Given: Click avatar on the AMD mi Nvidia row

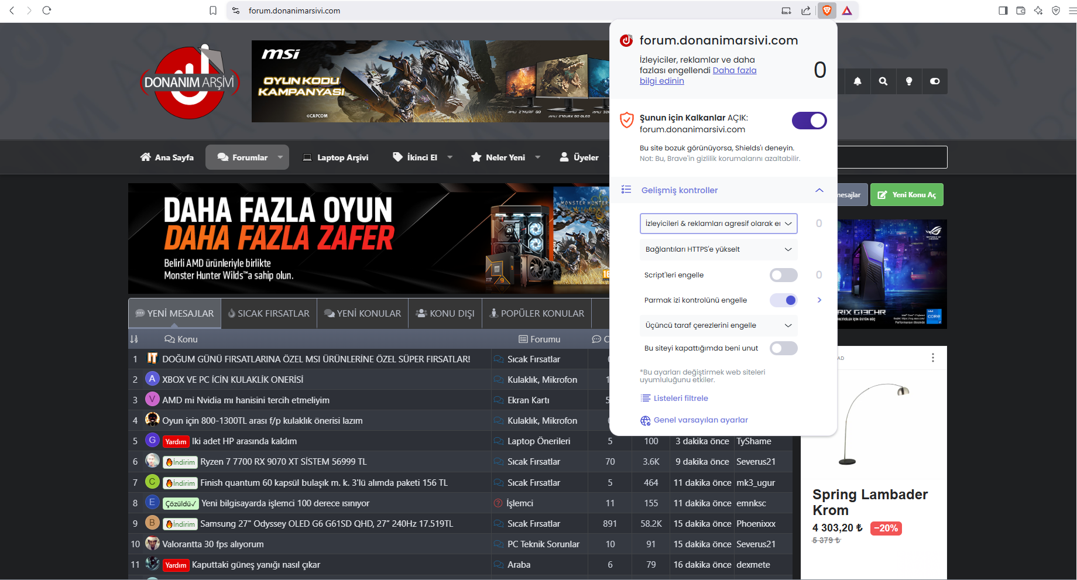Looking at the screenshot, I should coord(152,399).
